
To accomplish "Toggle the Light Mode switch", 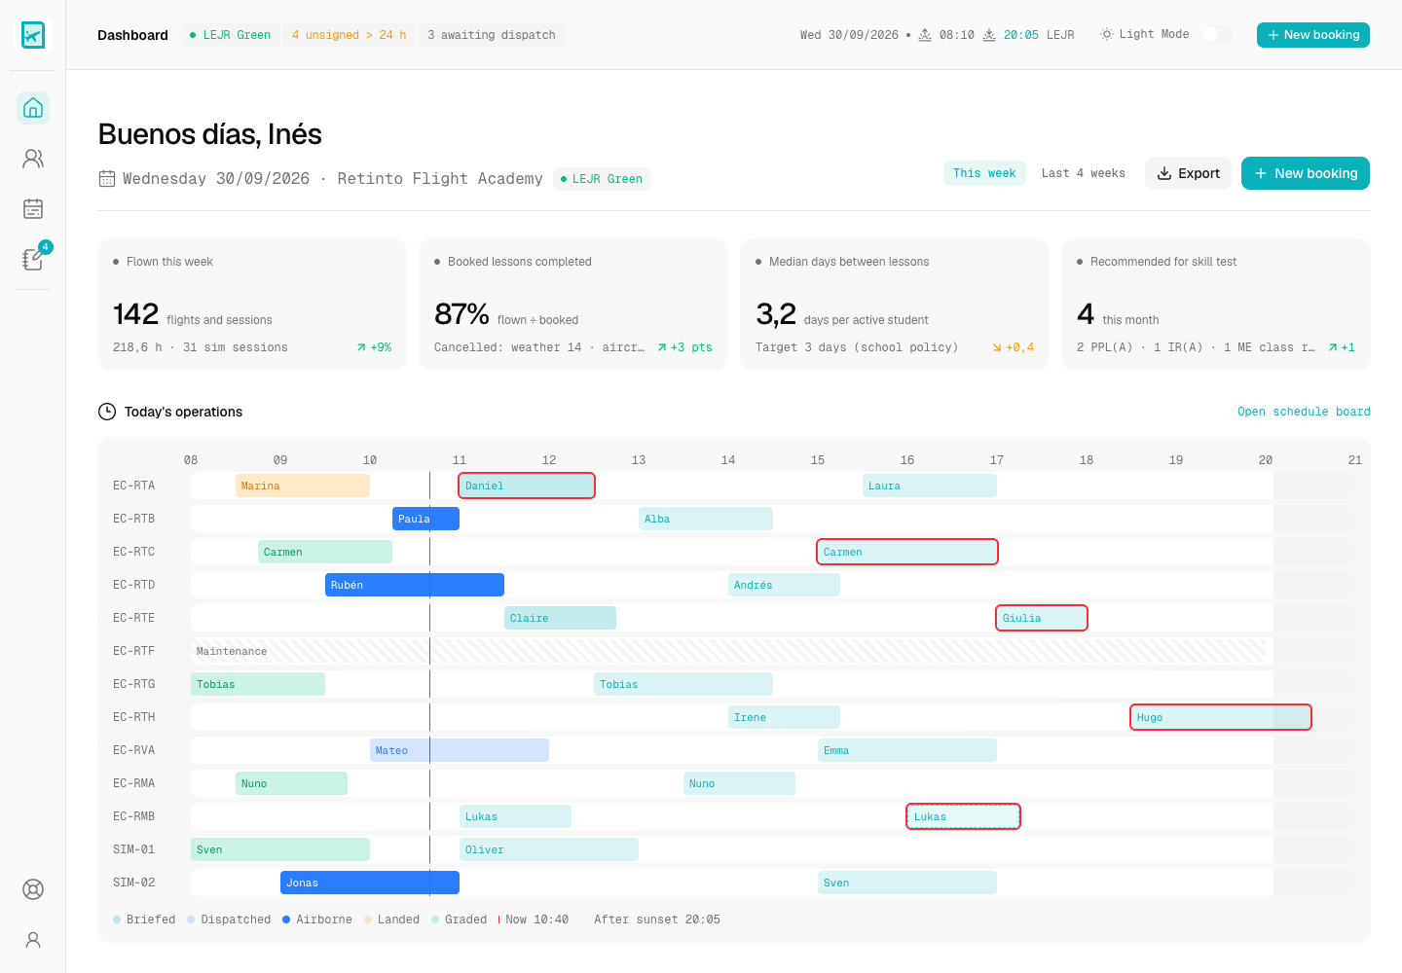I will click(x=1216, y=34).
